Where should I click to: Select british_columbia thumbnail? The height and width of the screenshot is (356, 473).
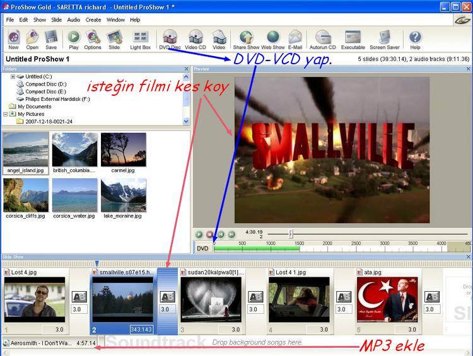[x=74, y=153]
